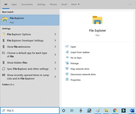
Task: Click Developer Settings slider icon
Action: tap(4, 40)
